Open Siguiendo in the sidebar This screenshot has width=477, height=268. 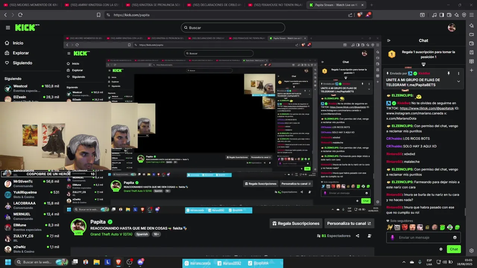click(19, 63)
